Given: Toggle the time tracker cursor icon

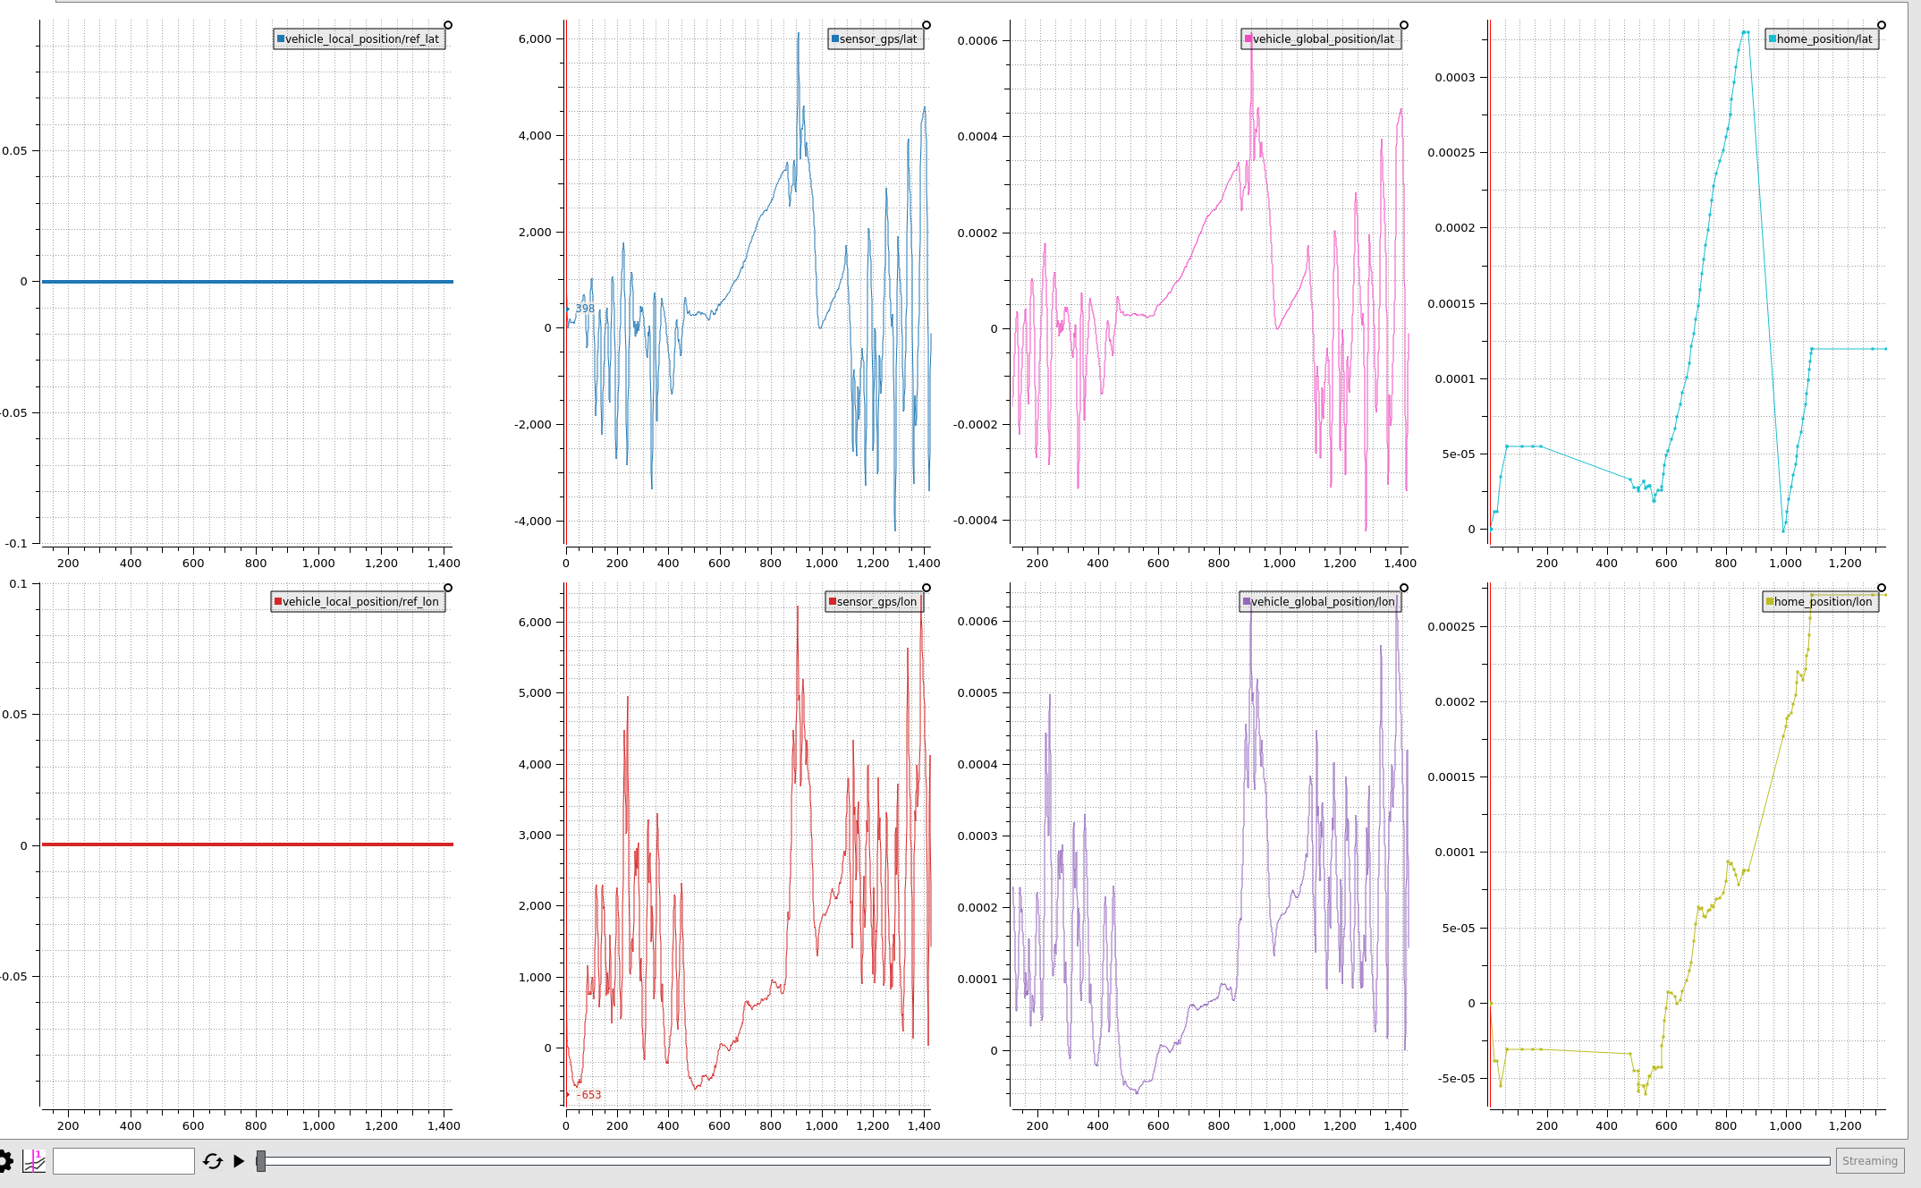Looking at the screenshot, I should tap(34, 1161).
